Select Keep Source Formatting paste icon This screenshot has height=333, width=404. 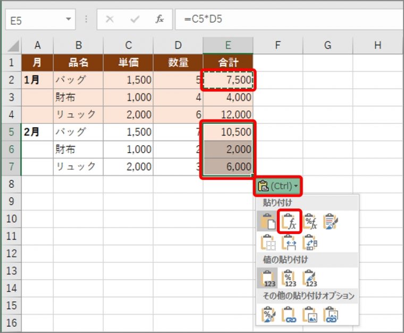[330, 221]
